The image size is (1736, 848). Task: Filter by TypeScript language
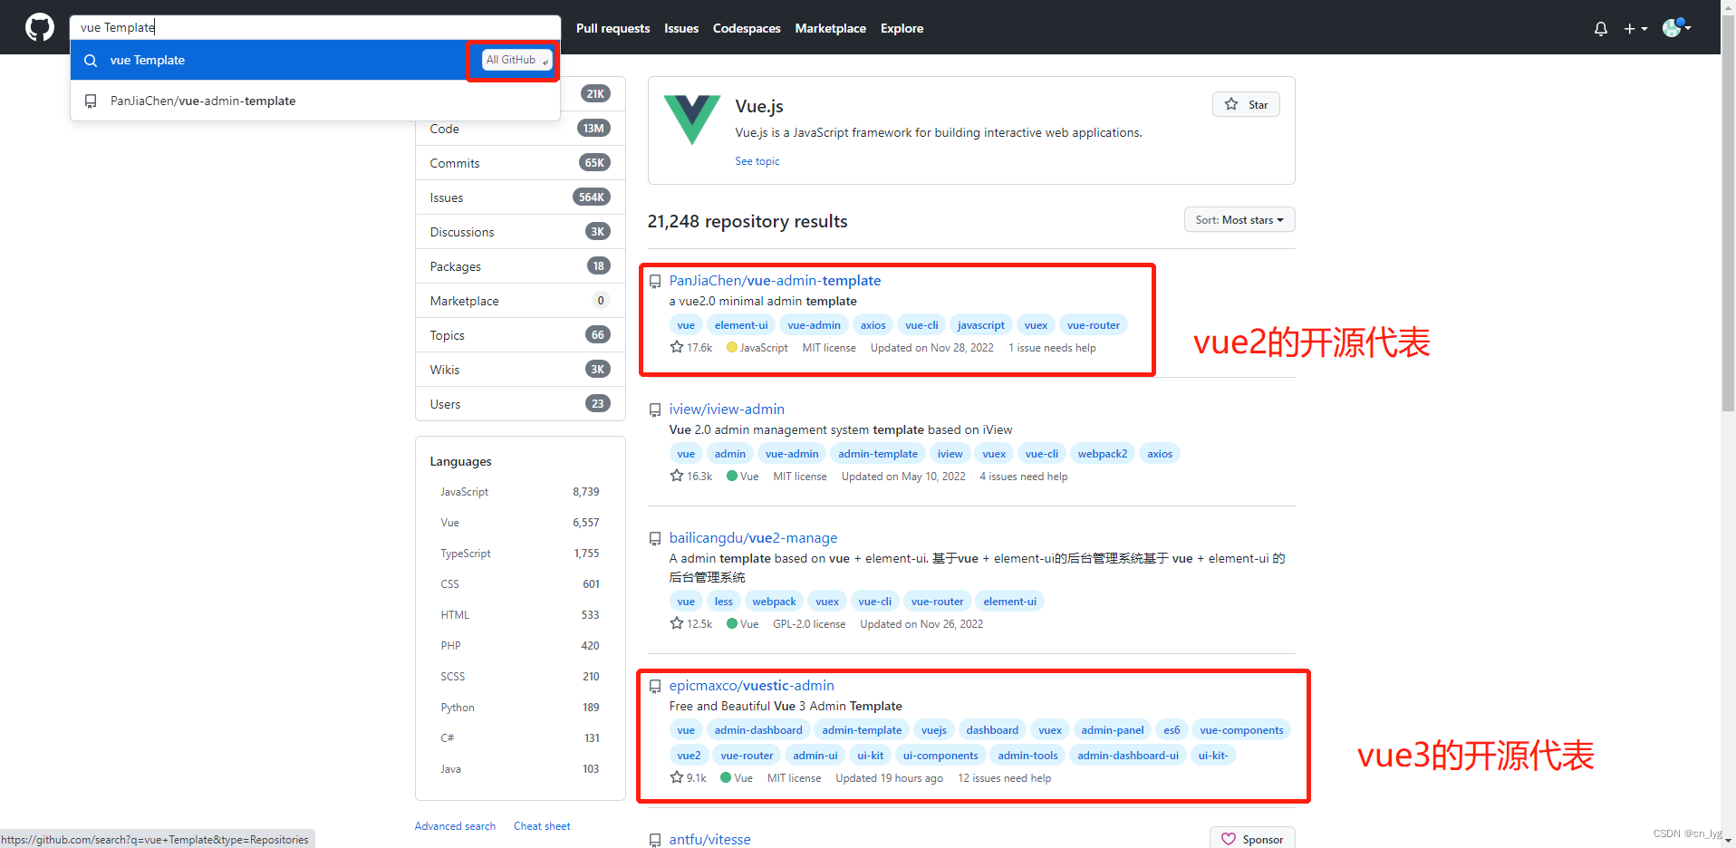click(x=520, y=554)
